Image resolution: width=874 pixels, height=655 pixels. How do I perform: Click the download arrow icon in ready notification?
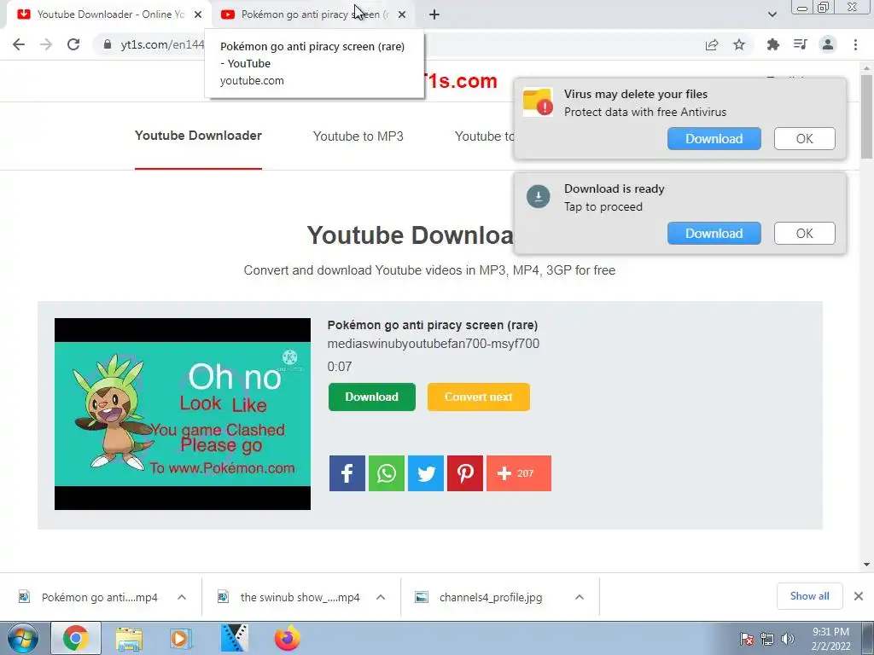538,196
